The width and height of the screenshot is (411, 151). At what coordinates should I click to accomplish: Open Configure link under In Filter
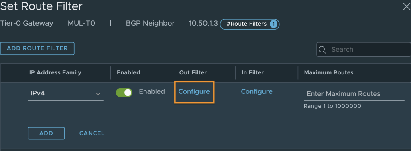[x=256, y=91]
